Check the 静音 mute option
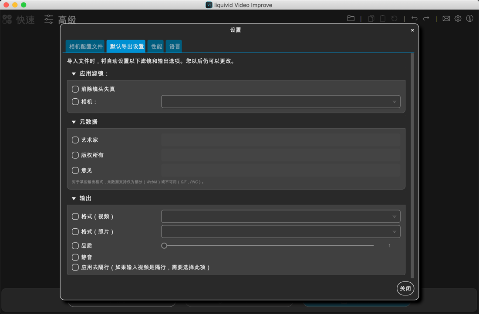The width and height of the screenshot is (479, 314). click(75, 257)
